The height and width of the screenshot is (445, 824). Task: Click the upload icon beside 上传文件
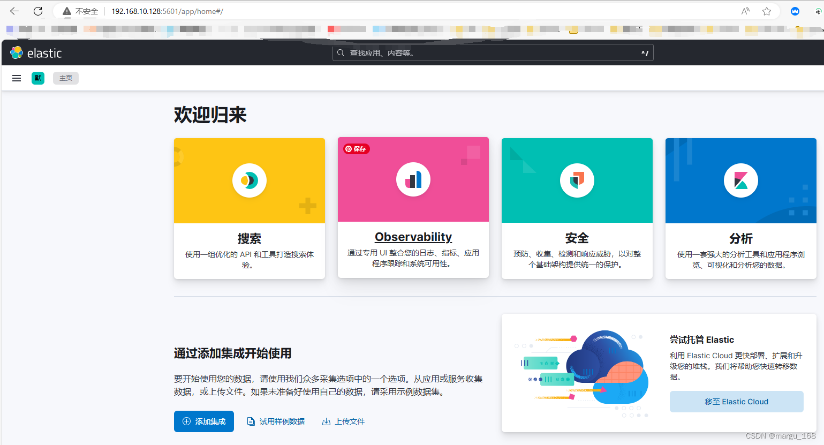326,421
